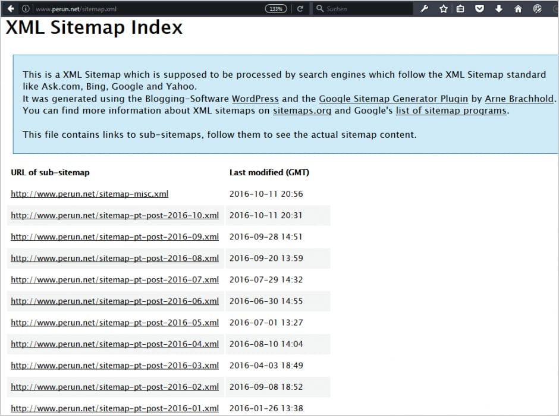Reset the 133% zoom level indicator
The width and height of the screenshot is (559, 416).
[x=276, y=9]
